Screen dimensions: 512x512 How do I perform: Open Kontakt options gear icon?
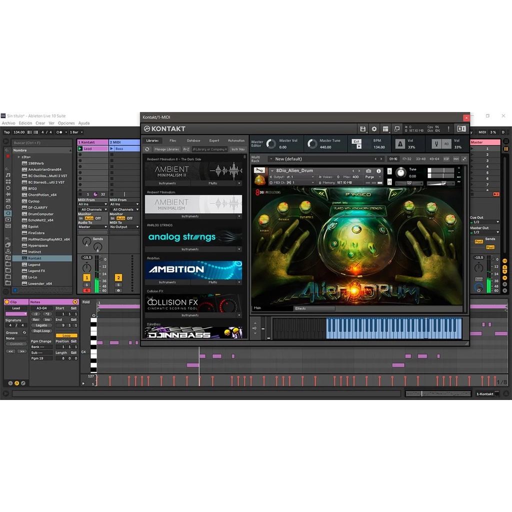[x=374, y=129]
